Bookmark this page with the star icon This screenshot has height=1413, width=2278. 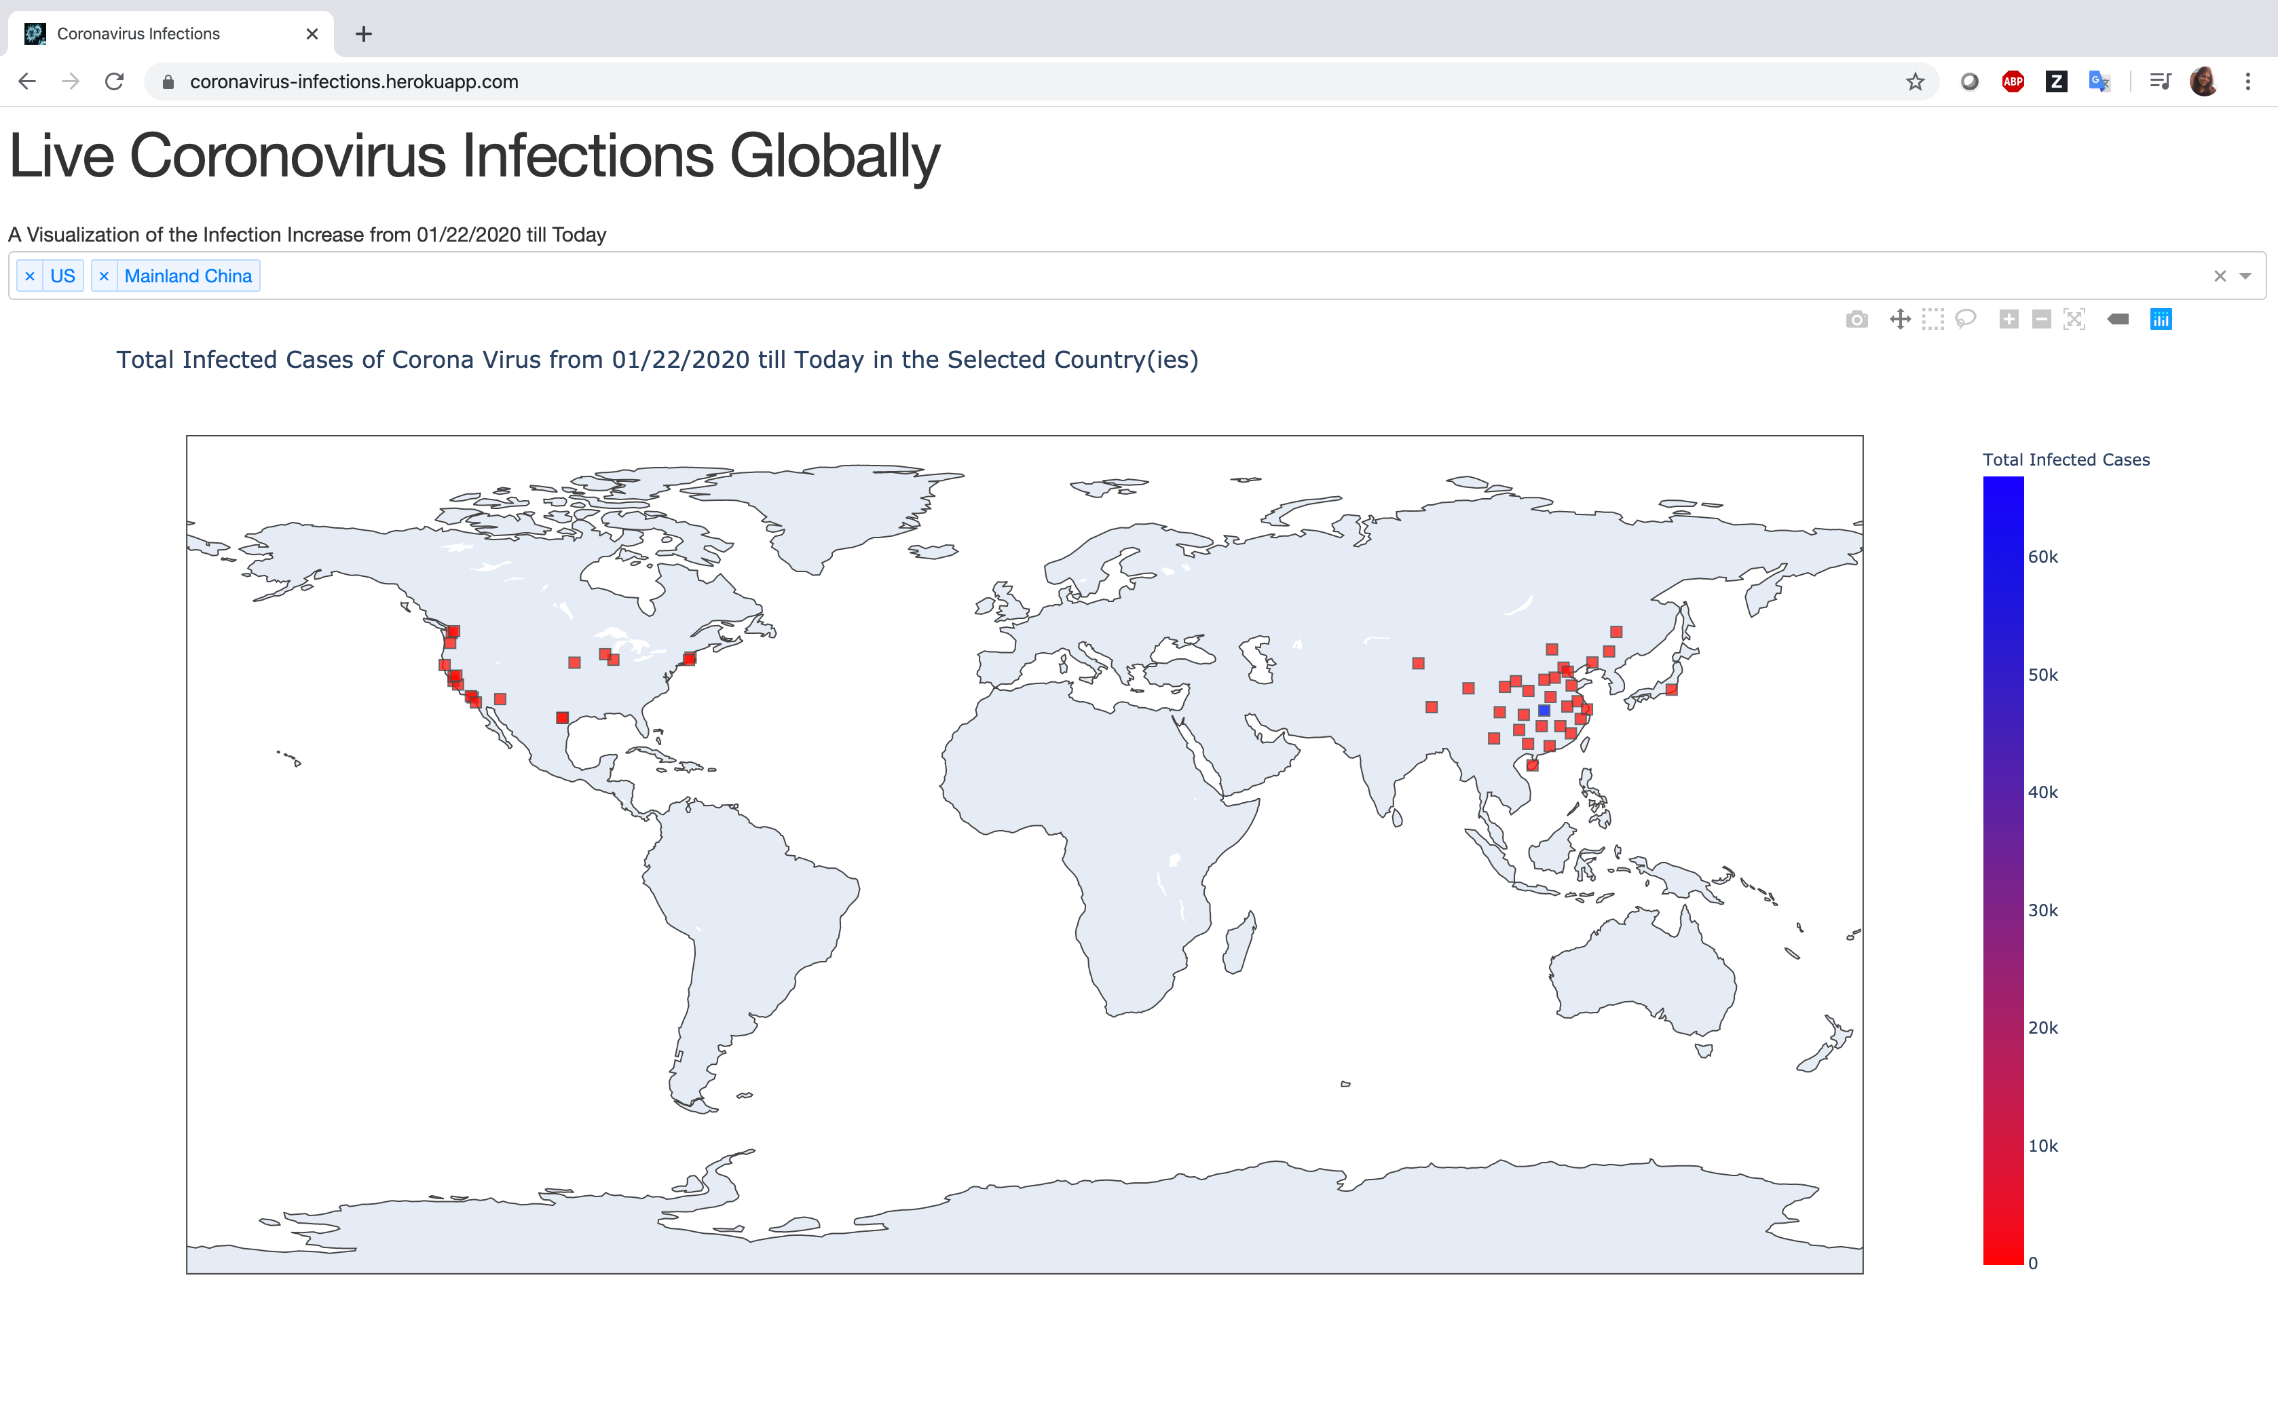tap(1916, 82)
